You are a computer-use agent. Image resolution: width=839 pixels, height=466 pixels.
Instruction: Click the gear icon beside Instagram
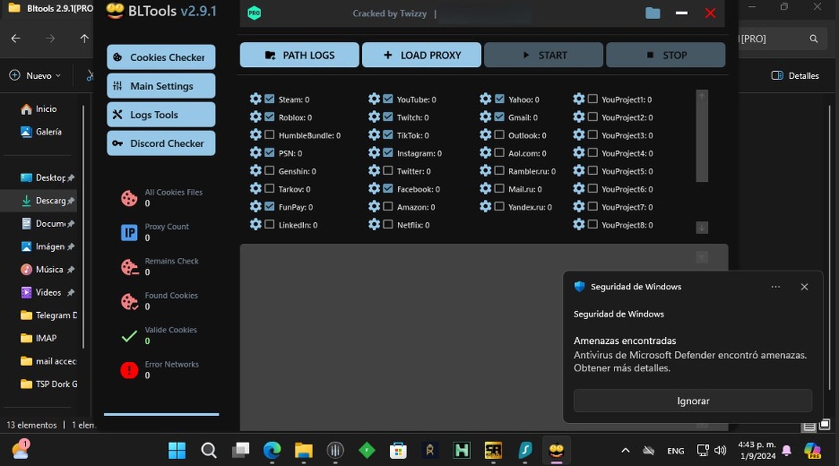coord(374,153)
